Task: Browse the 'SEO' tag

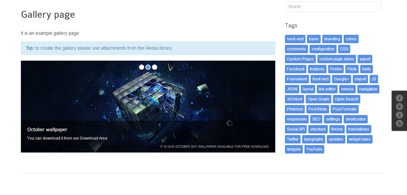Action: 316,119
